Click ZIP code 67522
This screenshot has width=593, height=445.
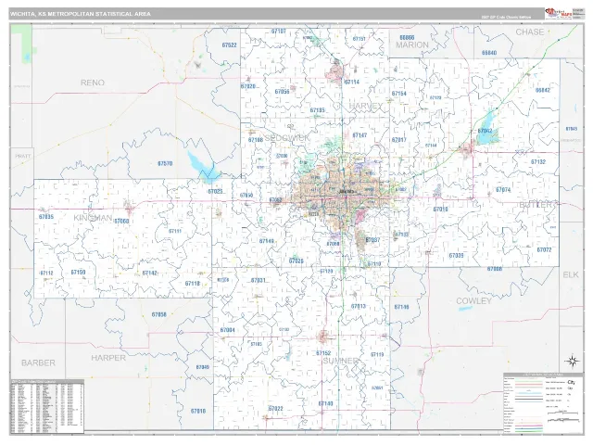[229, 45]
